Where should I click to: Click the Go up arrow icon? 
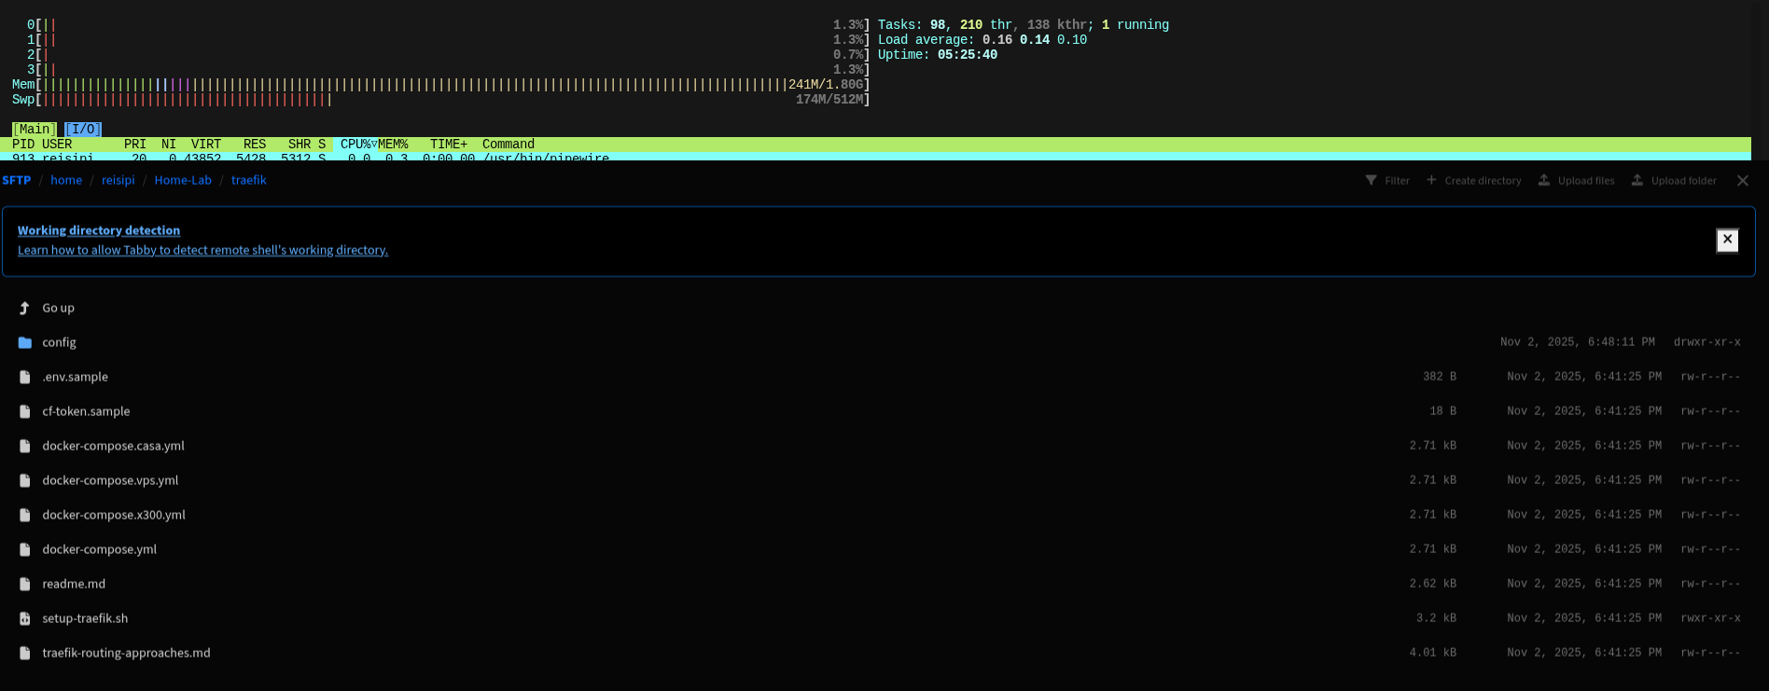[x=25, y=308]
